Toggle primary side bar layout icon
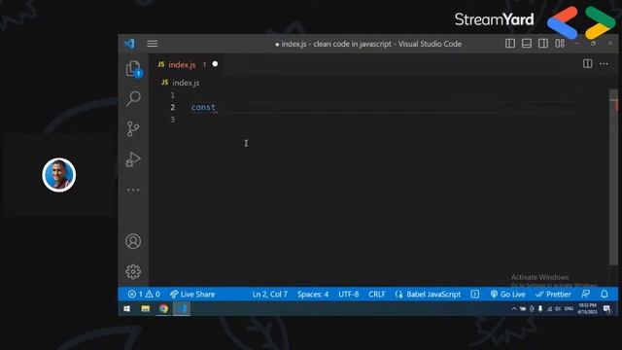 coord(510,43)
